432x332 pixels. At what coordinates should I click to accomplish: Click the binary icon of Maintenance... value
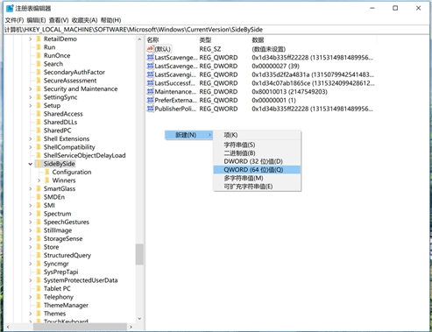click(x=151, y=92)
